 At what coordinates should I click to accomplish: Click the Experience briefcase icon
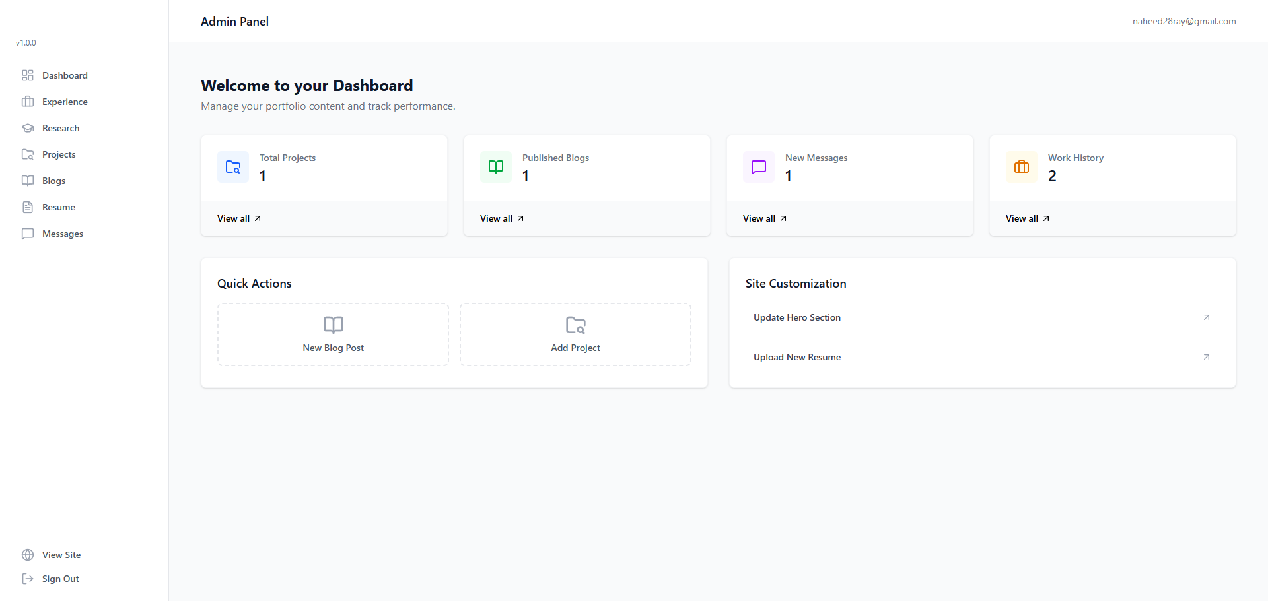point(27,102)
